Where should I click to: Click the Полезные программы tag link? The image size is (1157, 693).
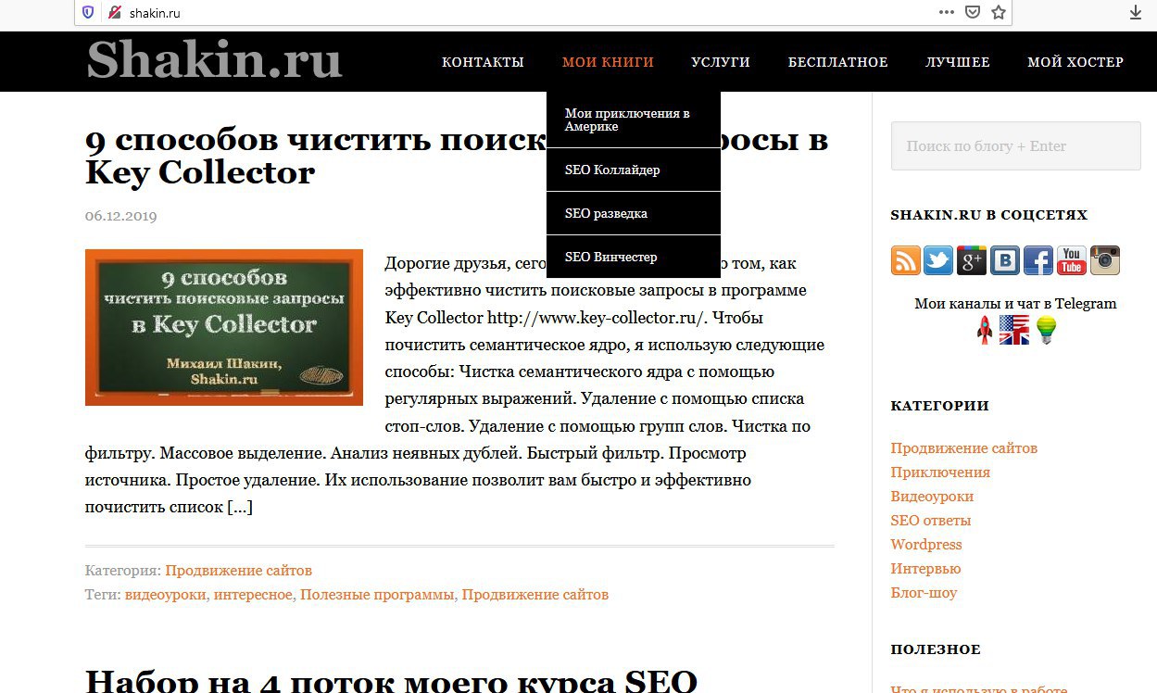click(x=377, y=595)
